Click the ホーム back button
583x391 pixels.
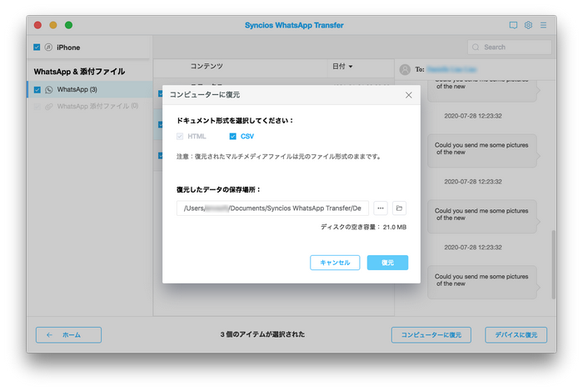[x=68, y=335]
